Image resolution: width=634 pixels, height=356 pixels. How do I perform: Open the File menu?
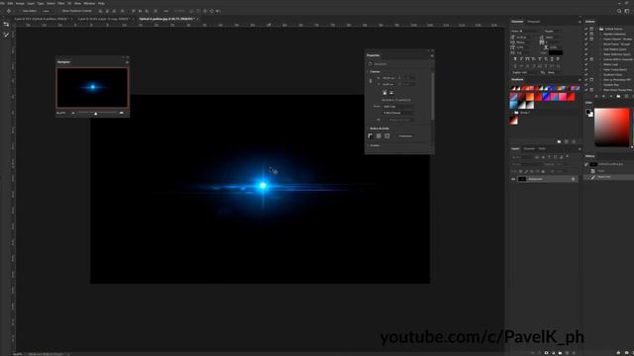click(x=2, y=3)
